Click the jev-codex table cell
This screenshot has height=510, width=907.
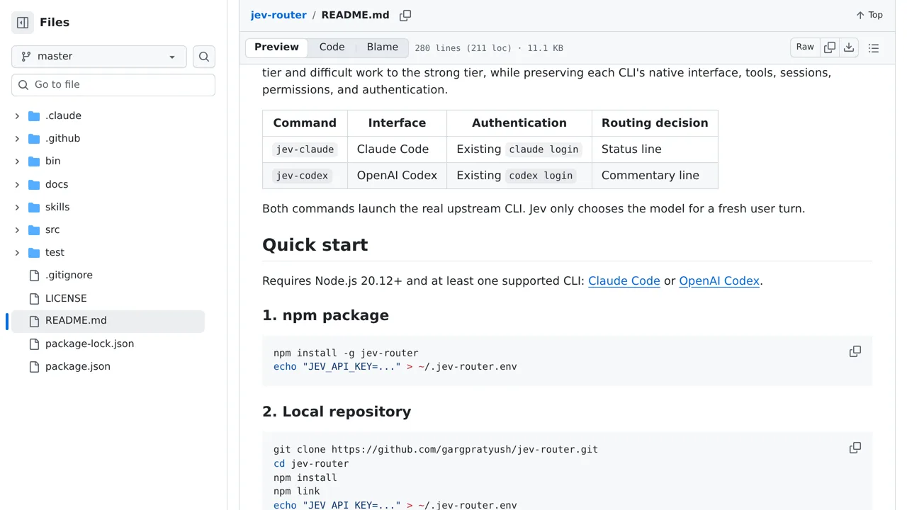click(305, 176)
